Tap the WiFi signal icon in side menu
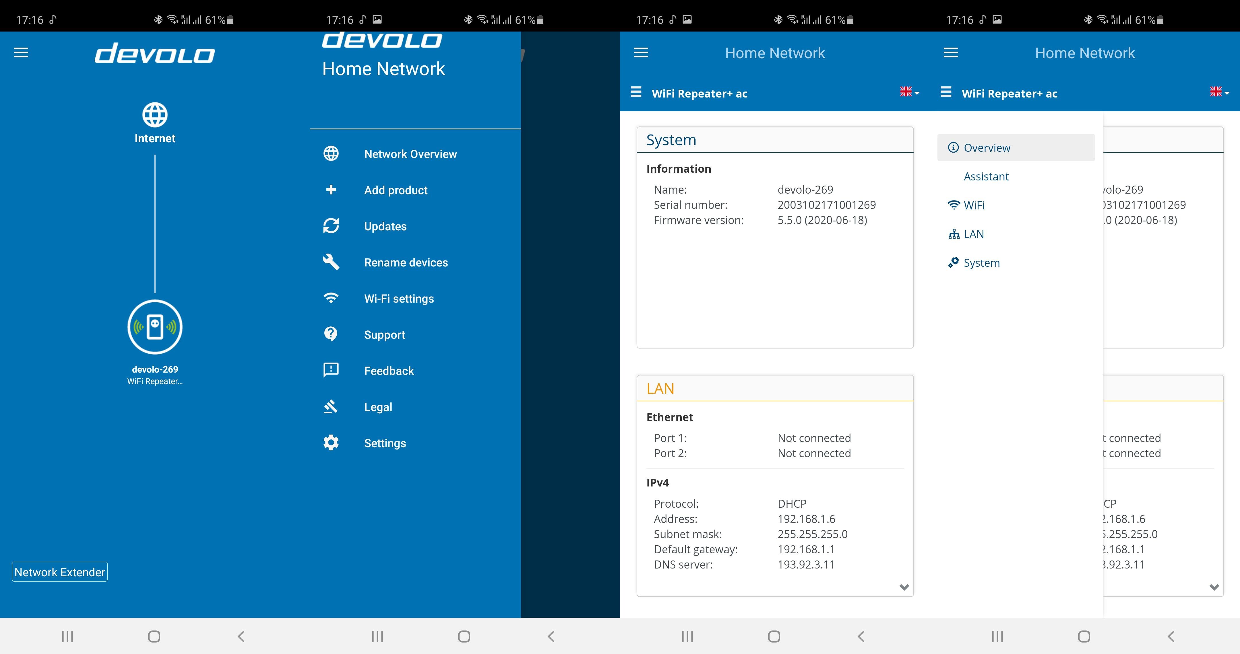This screenshot has height=654, width=1240. pyautogui.click(x=954, y=205)
